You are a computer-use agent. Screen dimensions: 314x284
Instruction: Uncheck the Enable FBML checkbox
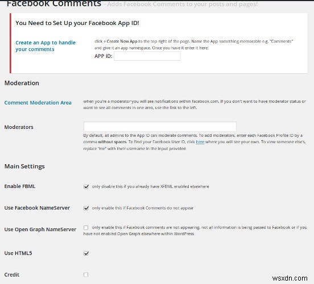click(x=86, y=187)
